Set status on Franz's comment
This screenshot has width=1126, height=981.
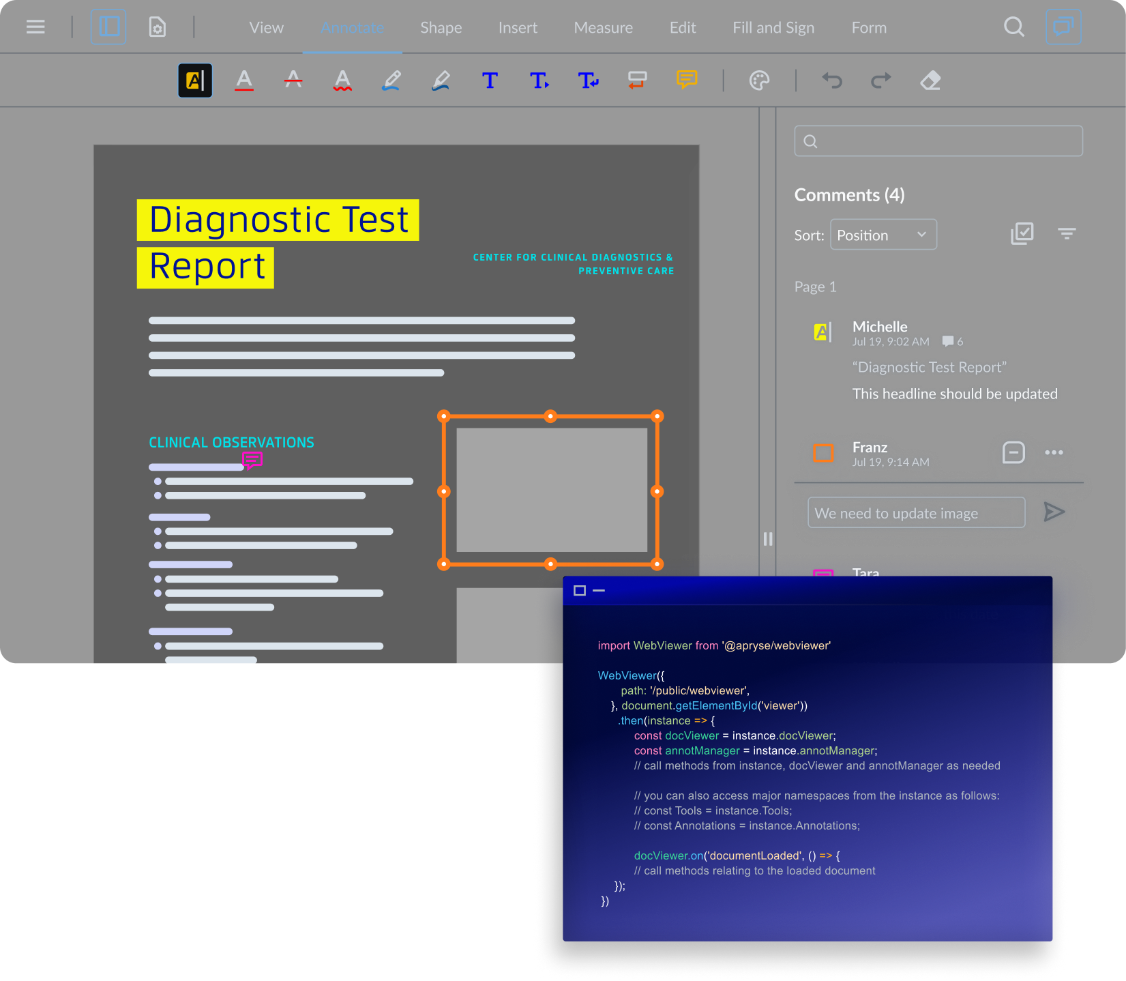[x=1013, y=452]
